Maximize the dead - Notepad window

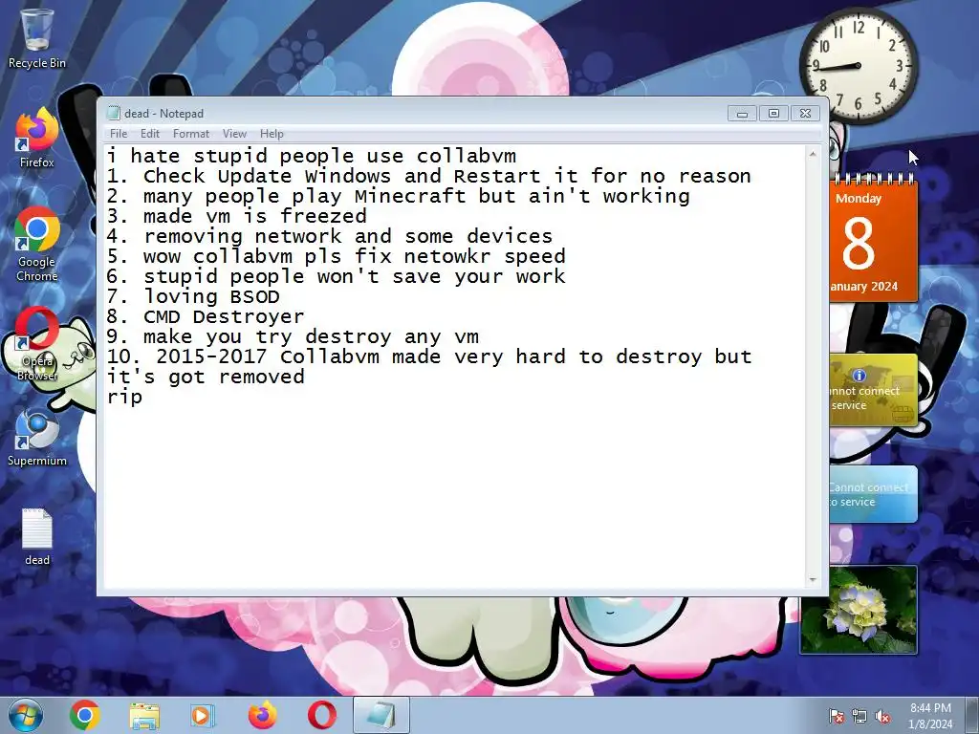(773, 114)
